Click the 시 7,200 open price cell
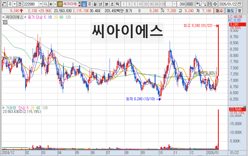The width and height of the screenshot is (248, 156). pyautogui.click(x=169, y=11)
